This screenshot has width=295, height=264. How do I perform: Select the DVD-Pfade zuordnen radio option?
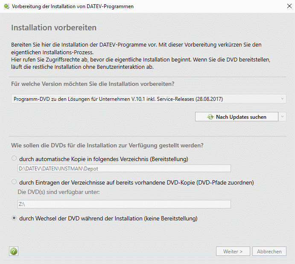click(x=14, y=182)
